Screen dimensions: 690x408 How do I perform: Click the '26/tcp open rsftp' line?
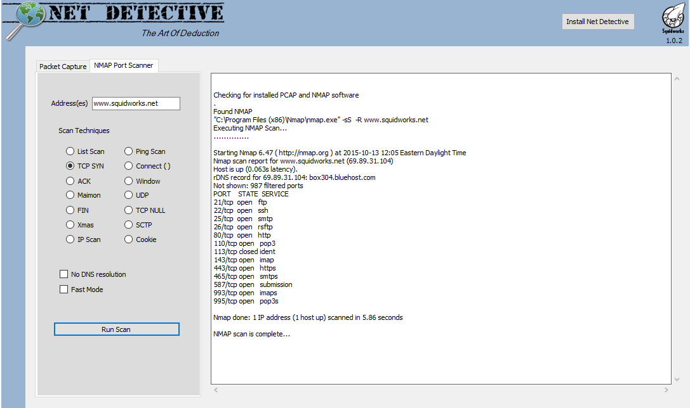243,227
